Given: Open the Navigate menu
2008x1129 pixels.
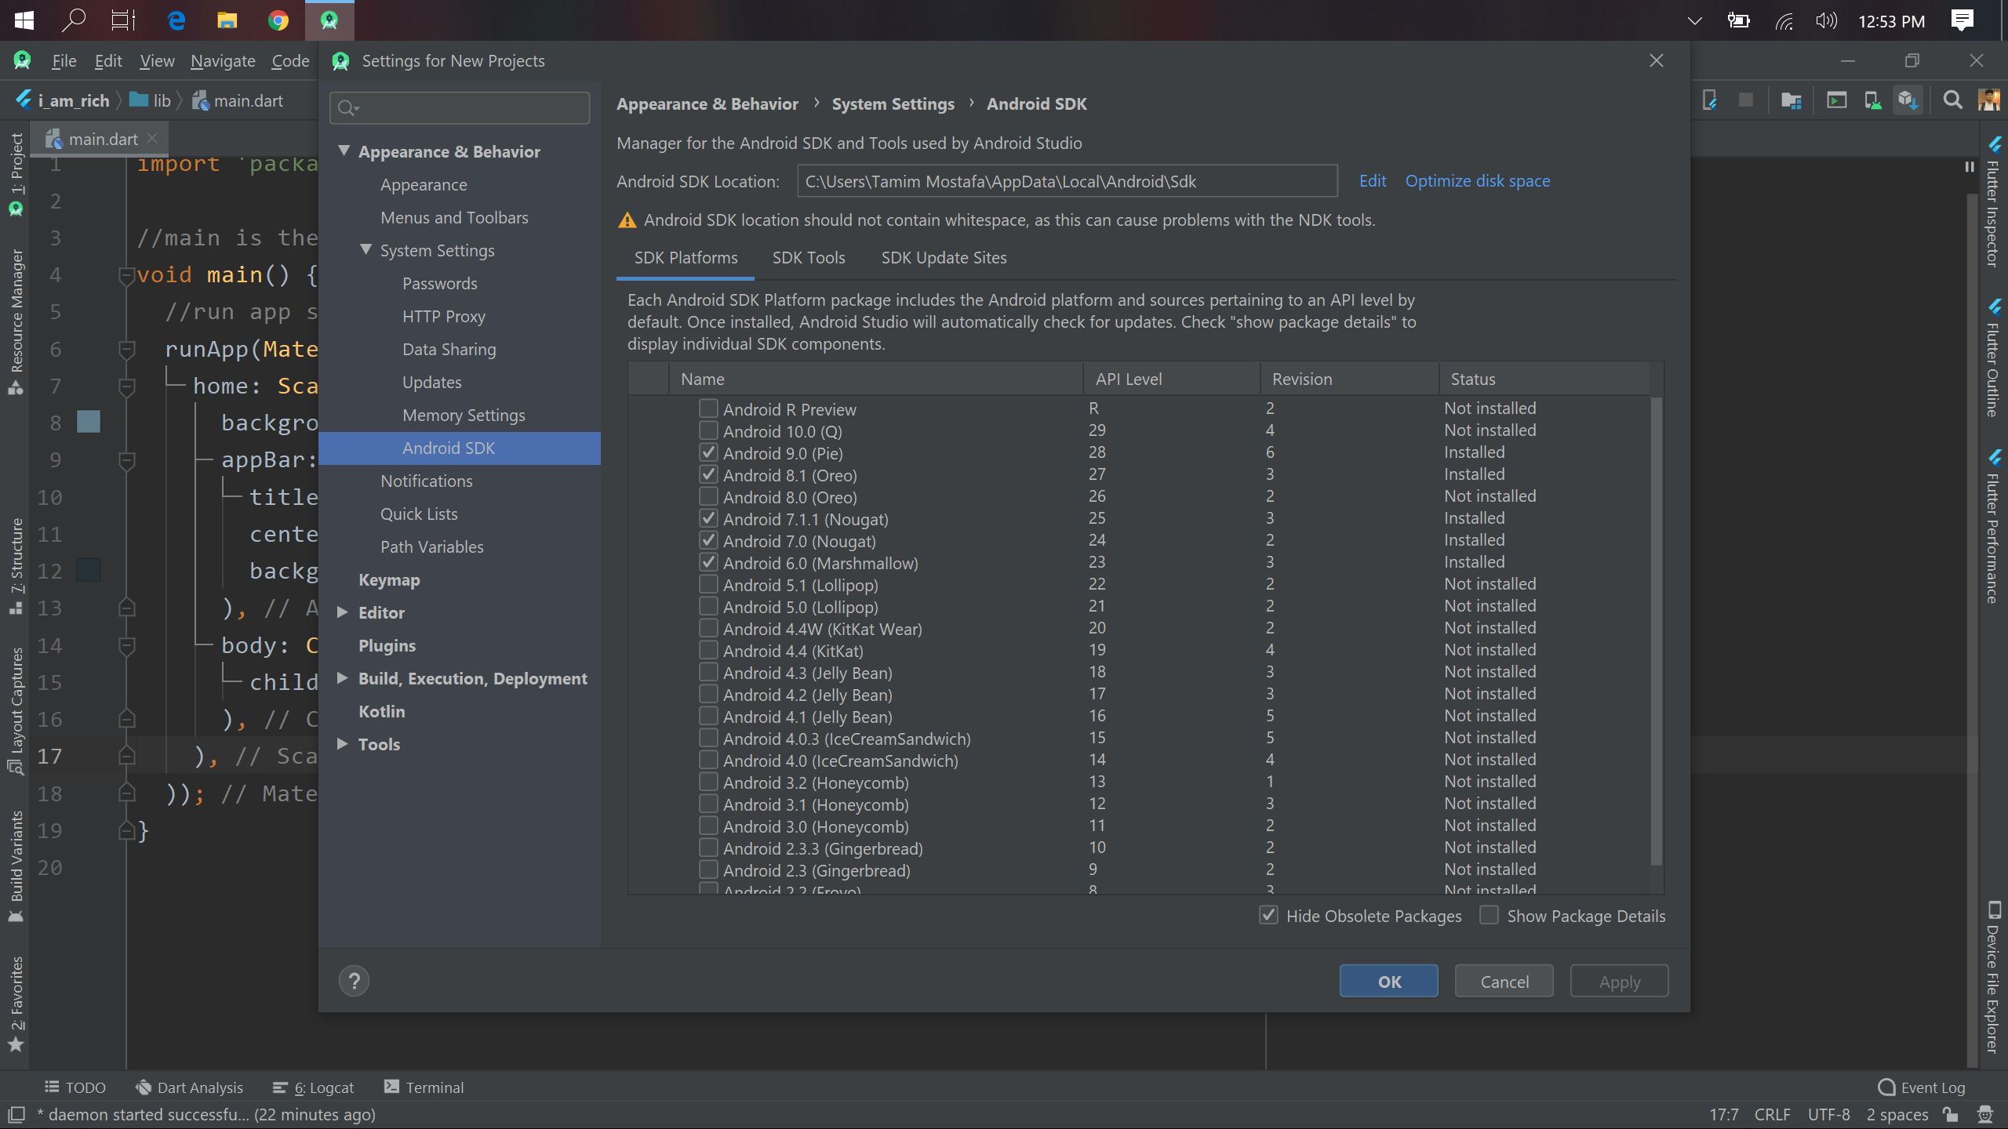Looking at the screenshot, I should click(223, 61).
